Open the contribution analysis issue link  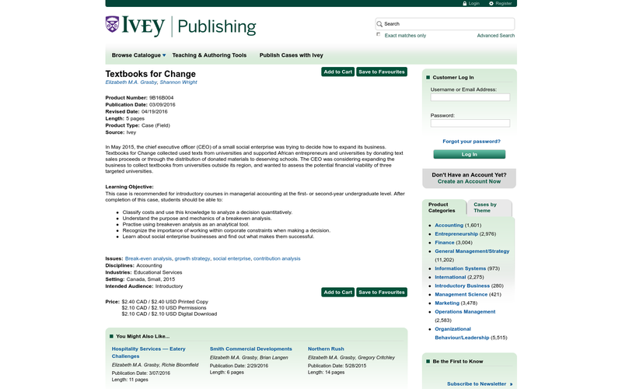pos(277,258)
